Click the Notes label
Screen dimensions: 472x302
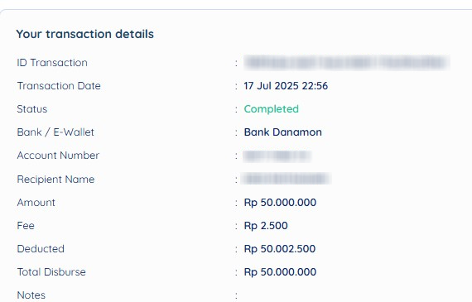[31, 295]
